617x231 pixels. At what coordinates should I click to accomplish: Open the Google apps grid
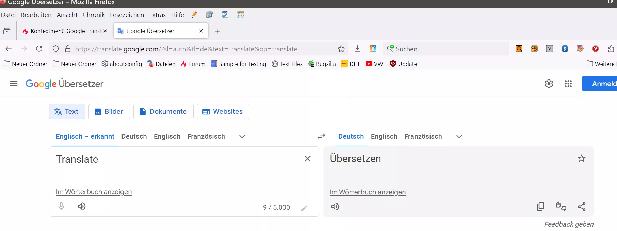click(x=568, y=84)
